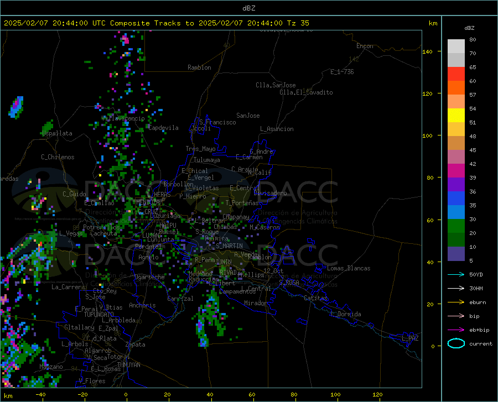Image resolution: width=498 pixels, height=402 pixels.
Task: Click the '120' tick on horizontal km axis
Action: coord(377,394)
